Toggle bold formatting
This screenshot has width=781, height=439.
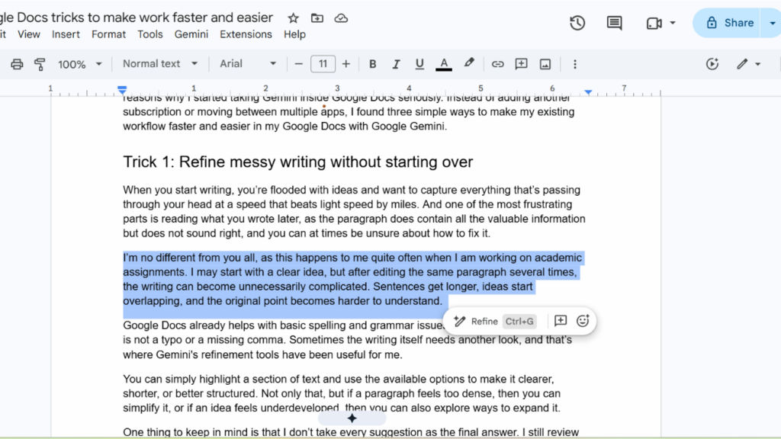click(x=372, y=64)
